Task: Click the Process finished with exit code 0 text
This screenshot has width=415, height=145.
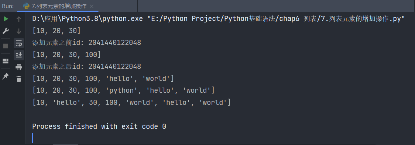Action: pos(99,127)
